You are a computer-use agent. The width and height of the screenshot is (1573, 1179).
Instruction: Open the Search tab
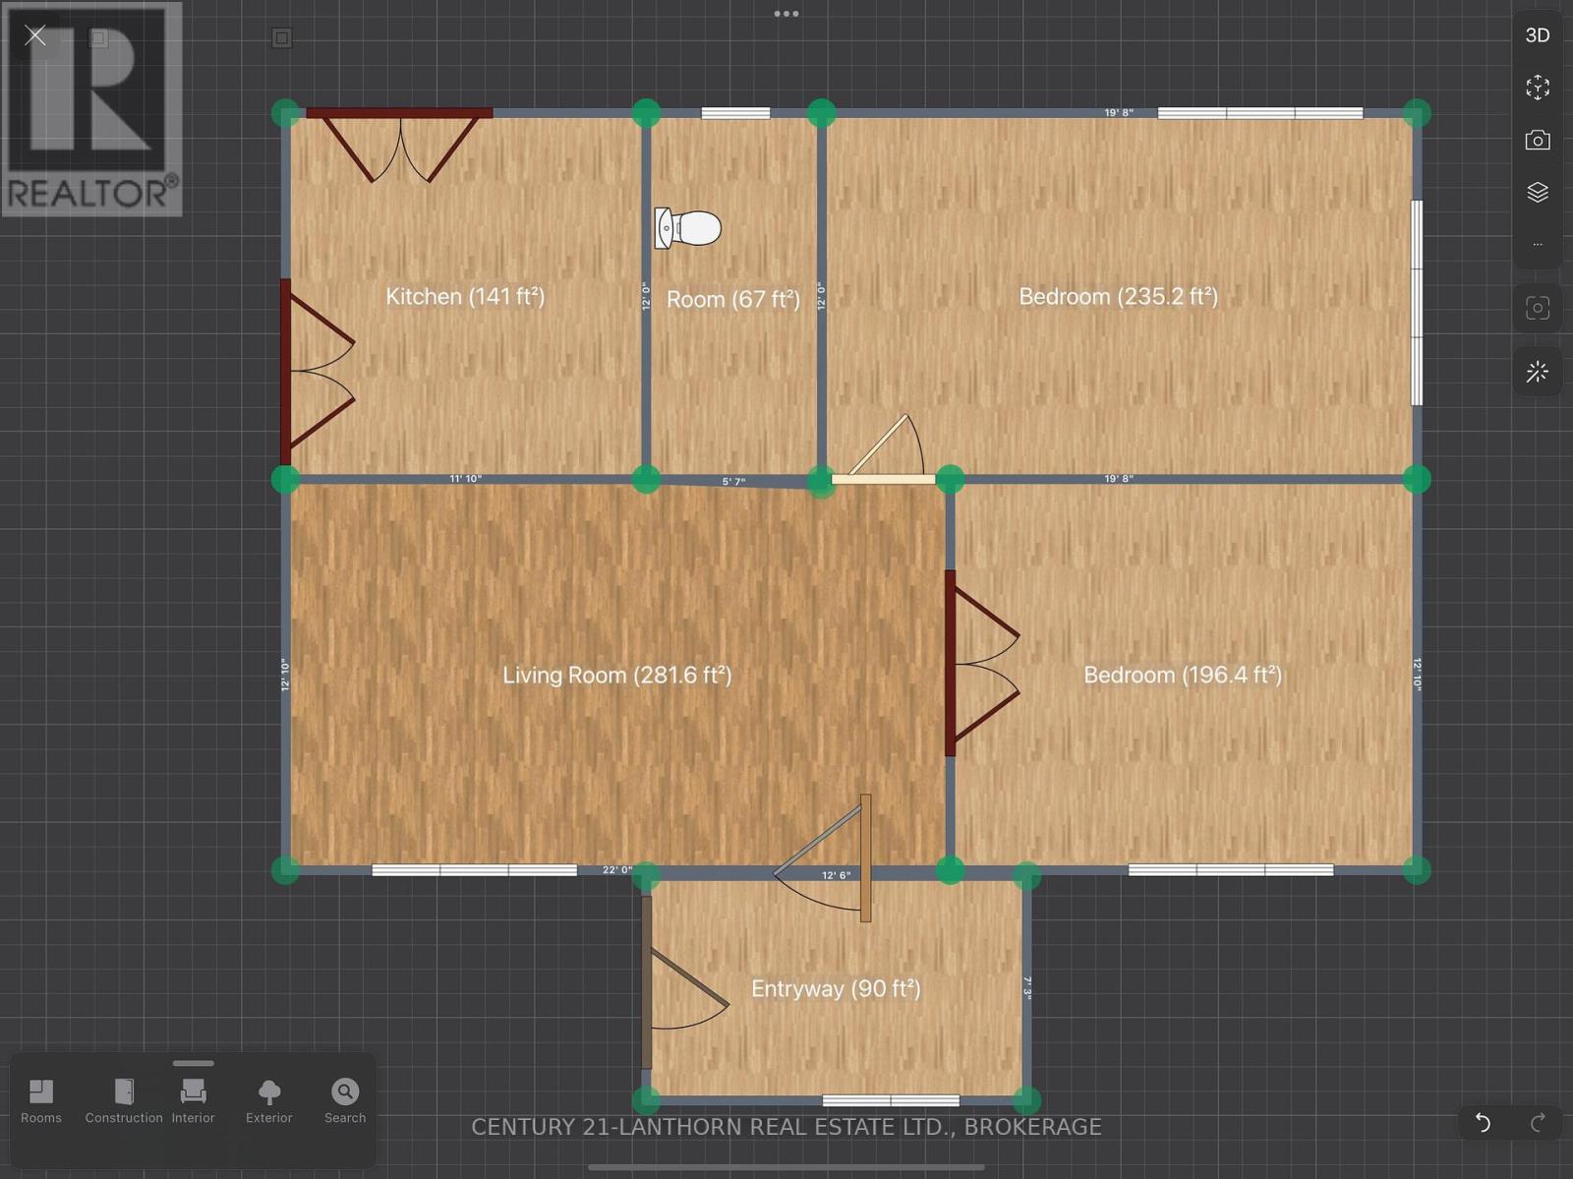[345, 1100]
